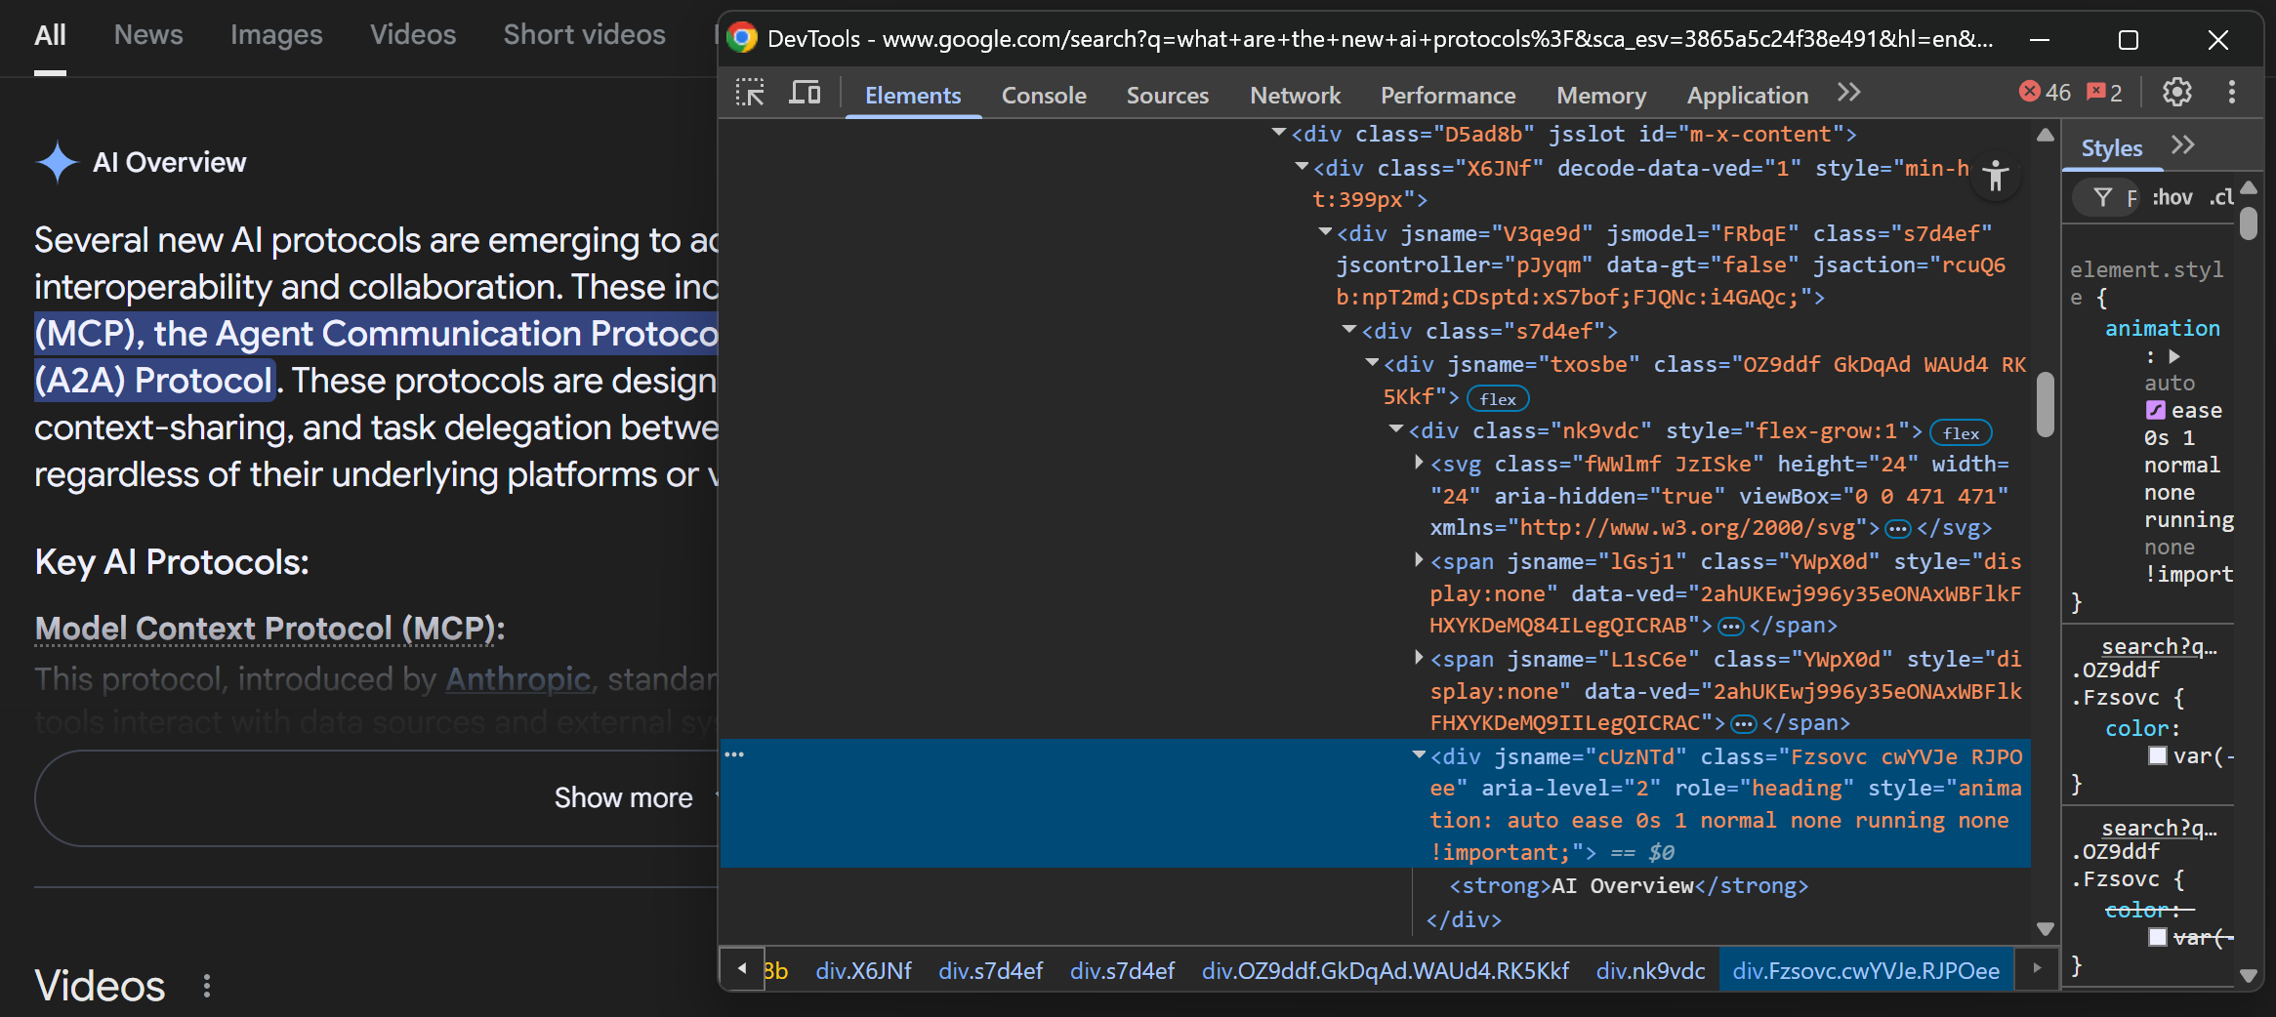Click the ellipsis badge inside the svg element
2276x1017 pixels.
pyautogui.click(x=1897, y=529)
